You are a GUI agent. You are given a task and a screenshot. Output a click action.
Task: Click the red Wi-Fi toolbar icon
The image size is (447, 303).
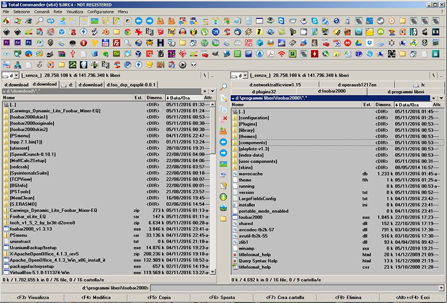point(282,54)
